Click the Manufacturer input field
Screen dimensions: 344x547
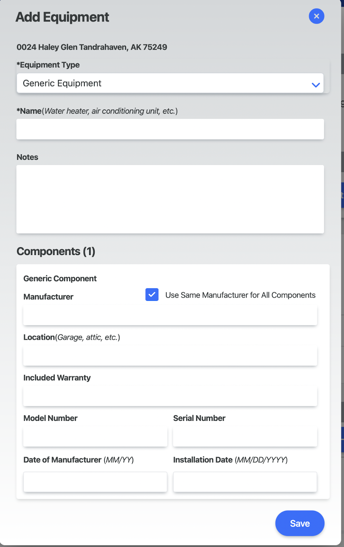(x=170, y=315)
